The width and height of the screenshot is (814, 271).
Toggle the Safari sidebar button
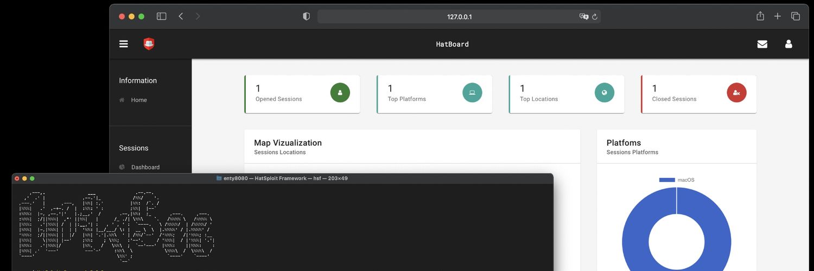coord(161,16)
